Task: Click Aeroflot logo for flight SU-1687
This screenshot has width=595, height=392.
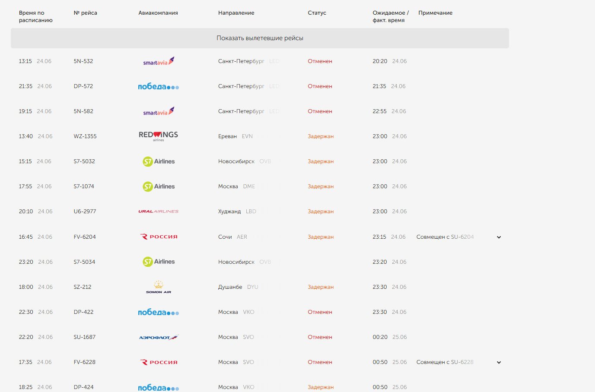Action: point(159,337)
